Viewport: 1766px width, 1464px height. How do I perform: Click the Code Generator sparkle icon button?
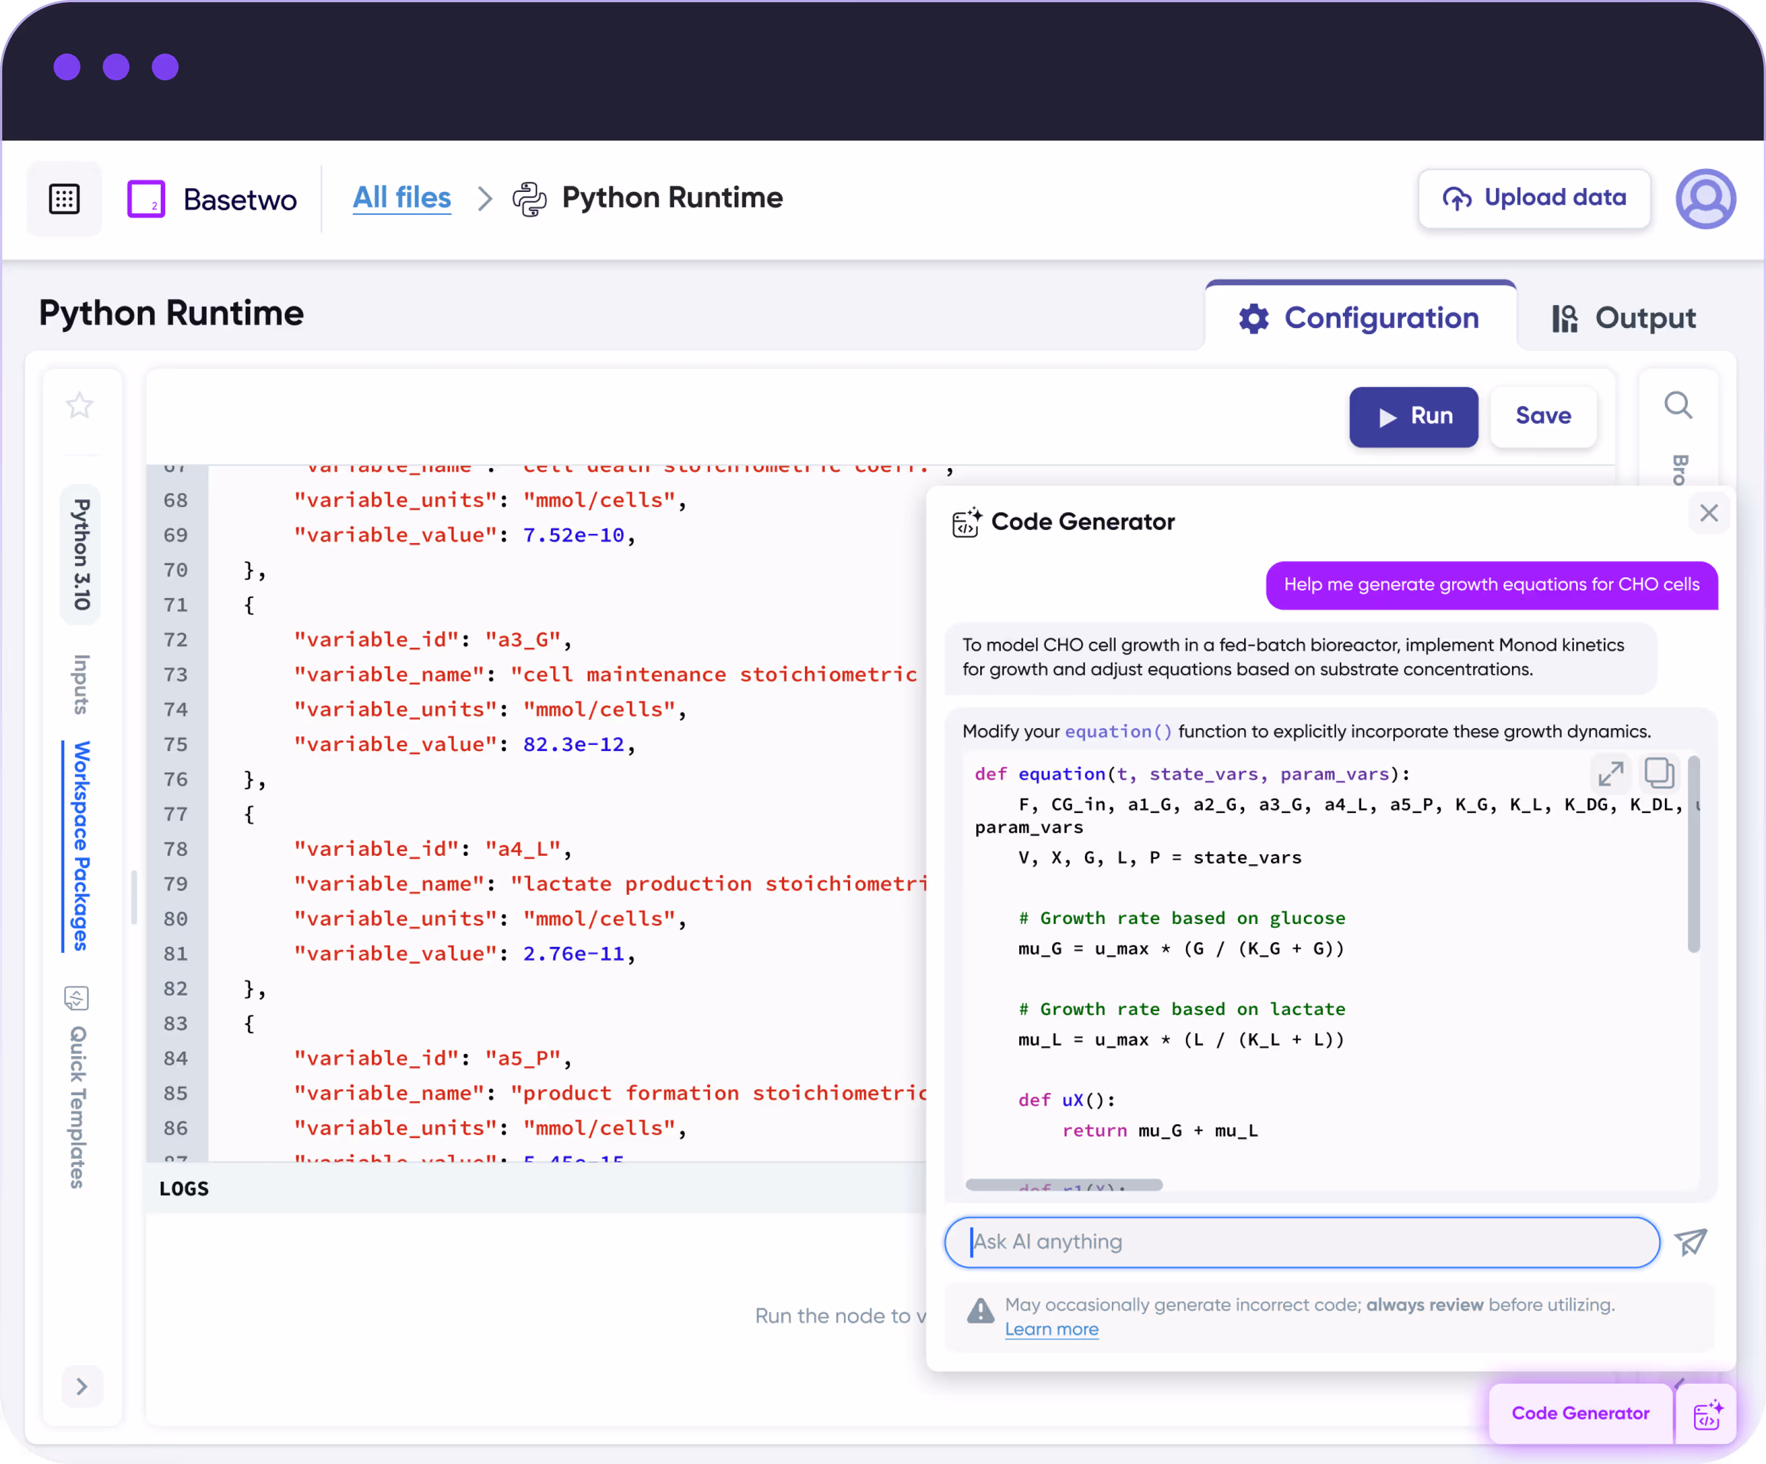[x=1707, y=1414]
